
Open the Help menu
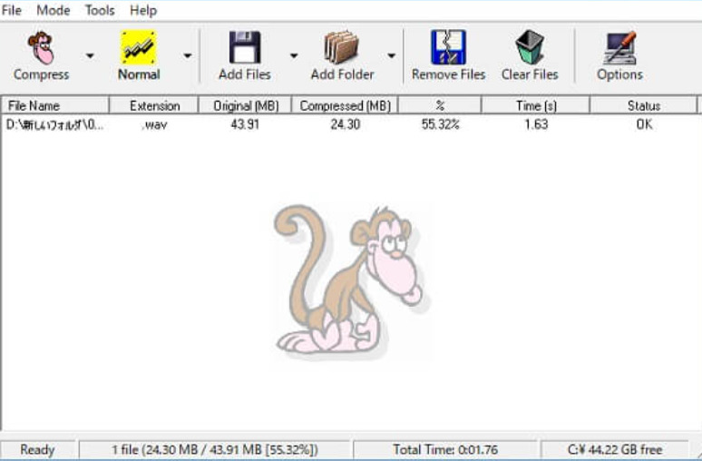(143, 10)
